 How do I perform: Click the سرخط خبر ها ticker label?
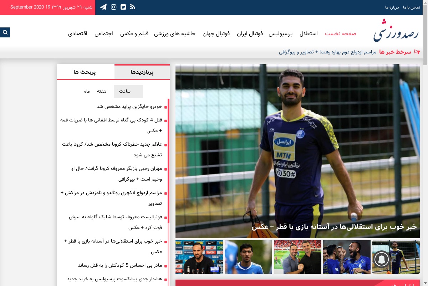click(x=395, y=52)
